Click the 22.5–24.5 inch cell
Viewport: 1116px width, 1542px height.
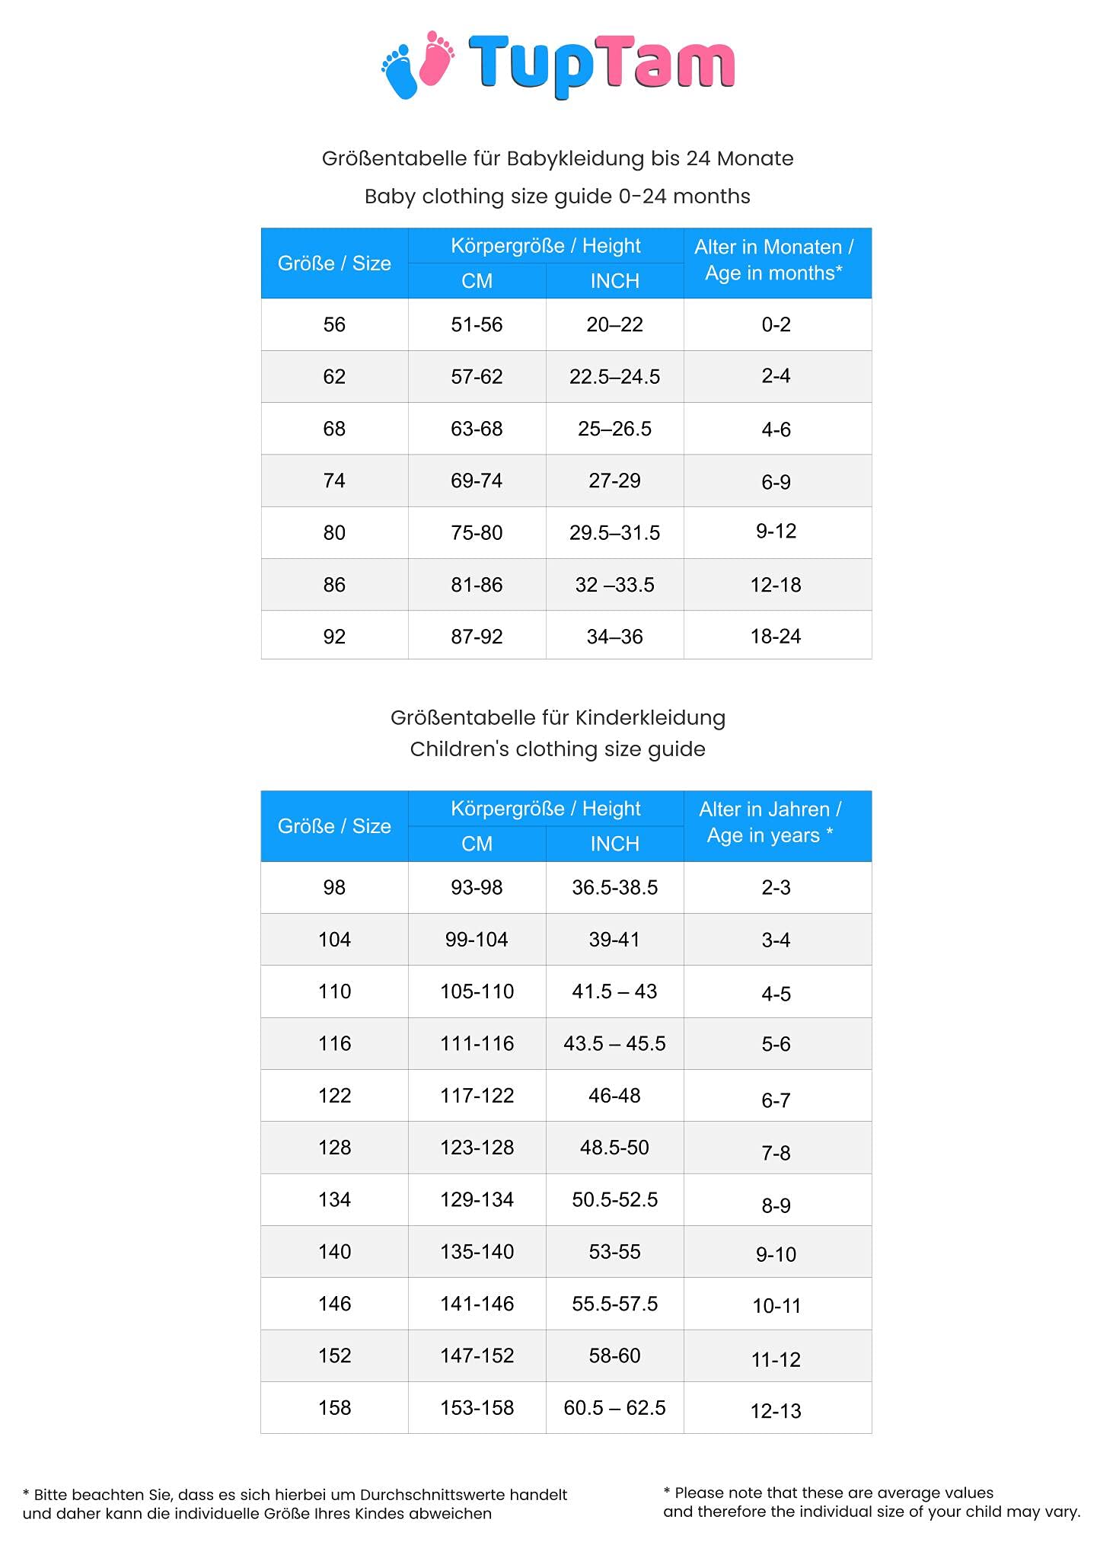[x=614, y=377]
